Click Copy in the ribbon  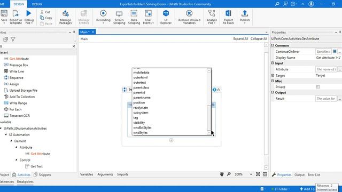coord(46,18)
